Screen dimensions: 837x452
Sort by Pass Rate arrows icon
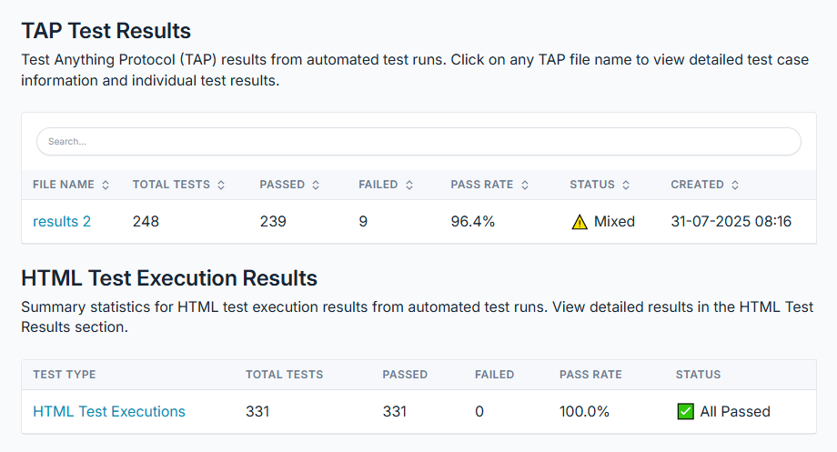point(525,186)
